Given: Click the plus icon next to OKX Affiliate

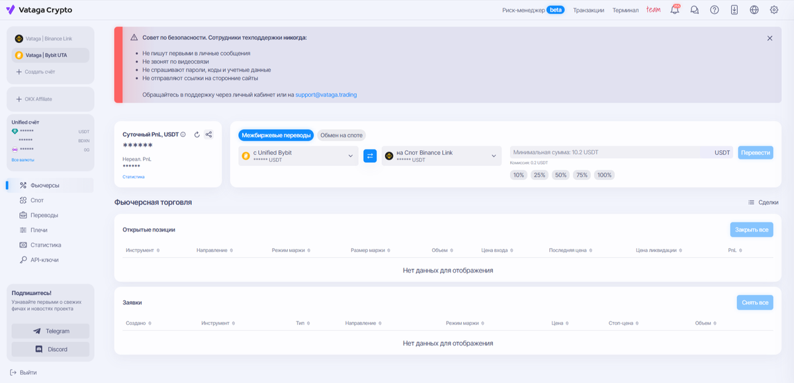Looking at the screenshot, I should pos(19,99).
